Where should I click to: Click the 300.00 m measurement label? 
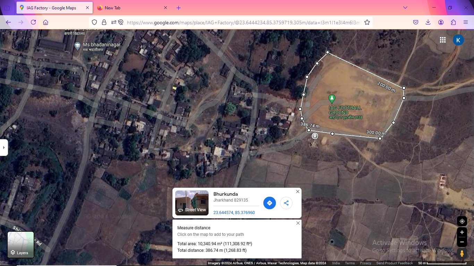[376, 133]
